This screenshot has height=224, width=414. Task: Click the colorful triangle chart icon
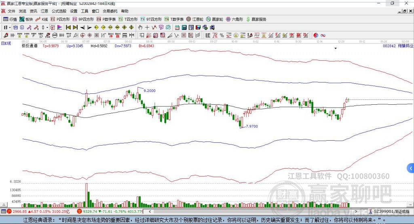tap(60, 27)
